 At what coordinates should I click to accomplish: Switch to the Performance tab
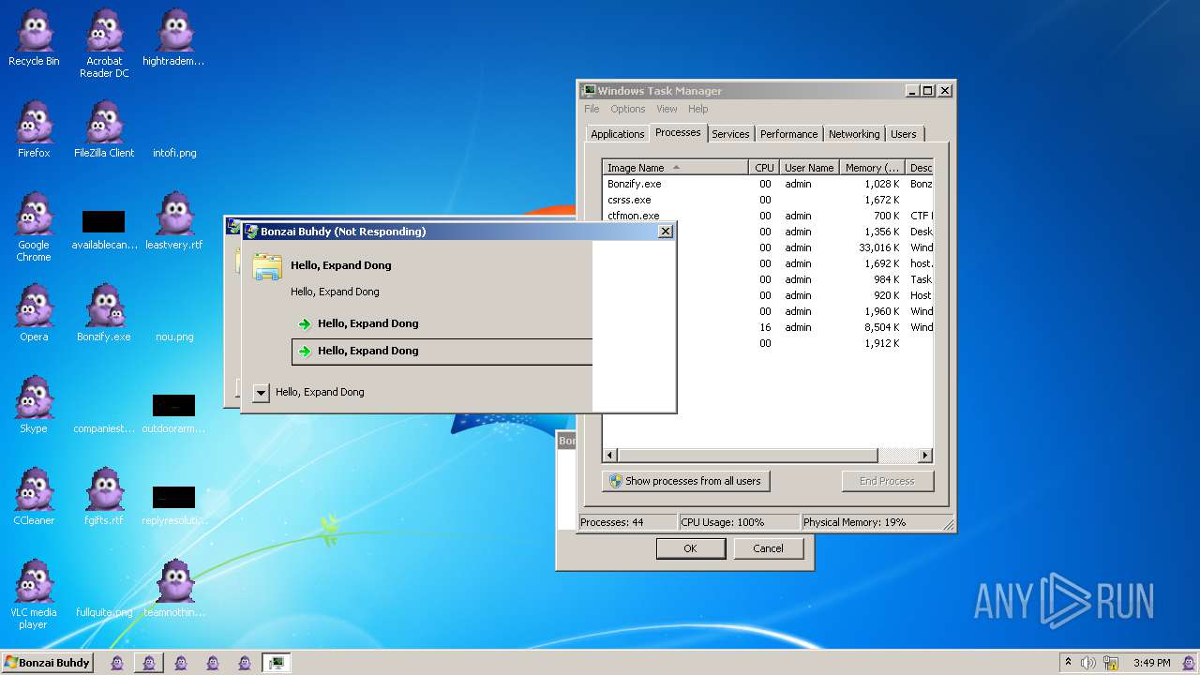788,134
